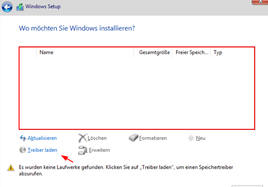Click the Freier Speich... column header
The width and height of the screenshot is (268, 187).
click(x=191, y=52)
